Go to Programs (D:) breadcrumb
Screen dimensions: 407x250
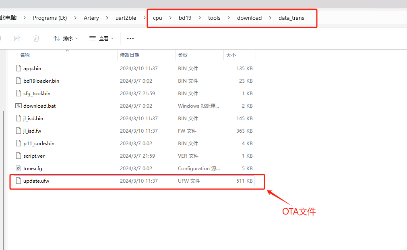(50, 18)
